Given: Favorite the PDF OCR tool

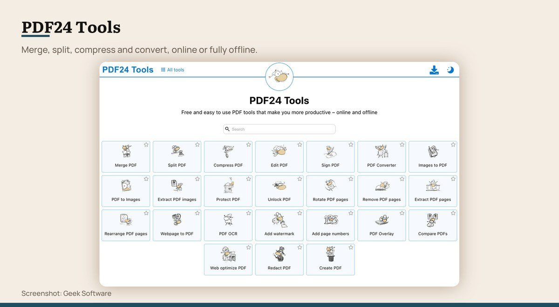Looking at the screenshot, I should (249, 213).
